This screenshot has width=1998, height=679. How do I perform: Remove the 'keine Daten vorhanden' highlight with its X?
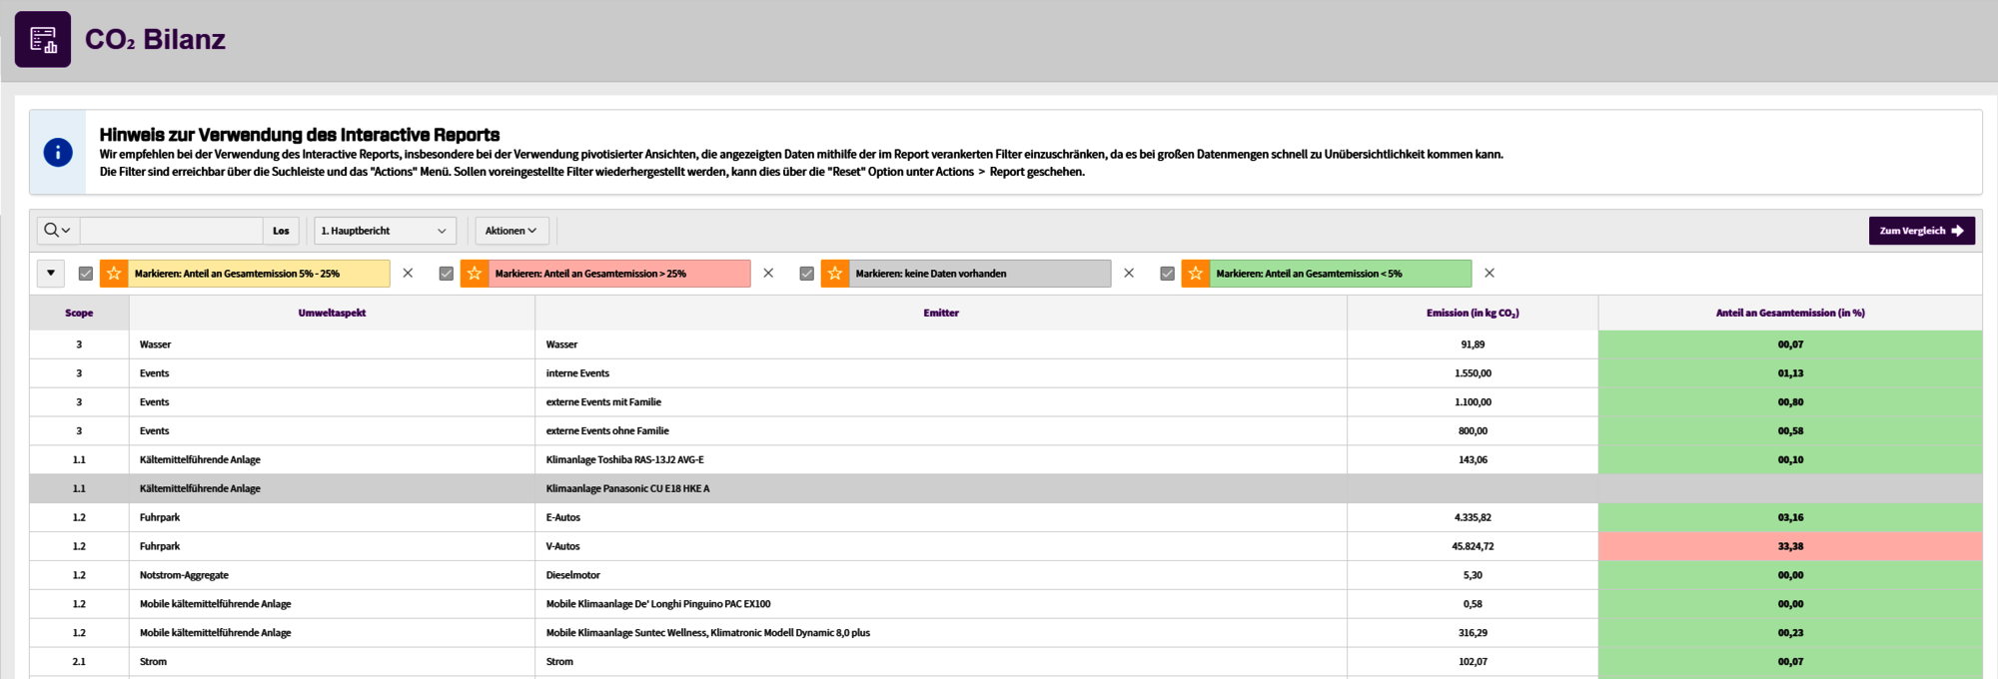1129,274
